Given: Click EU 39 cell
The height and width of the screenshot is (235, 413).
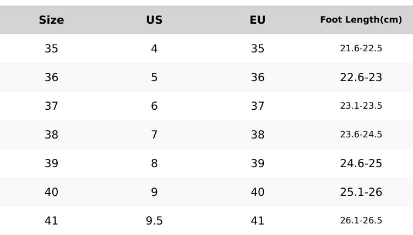Looking at the screenshot, I should [x=258, y=163].
